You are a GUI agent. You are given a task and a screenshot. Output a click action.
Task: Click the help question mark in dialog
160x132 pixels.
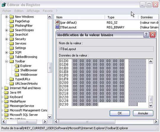(x=146, y=35)
